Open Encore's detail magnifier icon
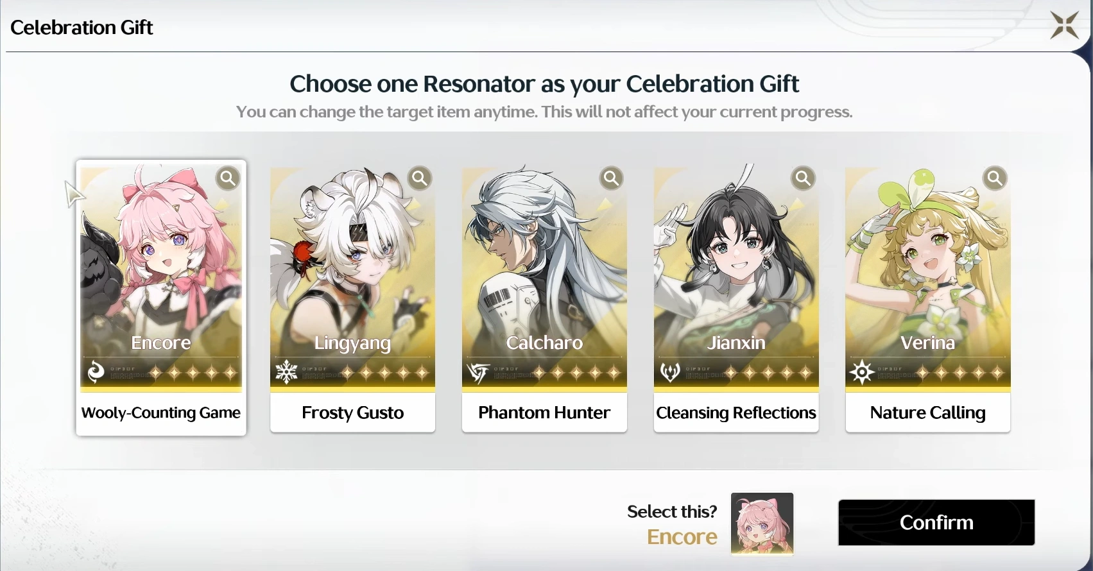 click(x=228, y=178)
